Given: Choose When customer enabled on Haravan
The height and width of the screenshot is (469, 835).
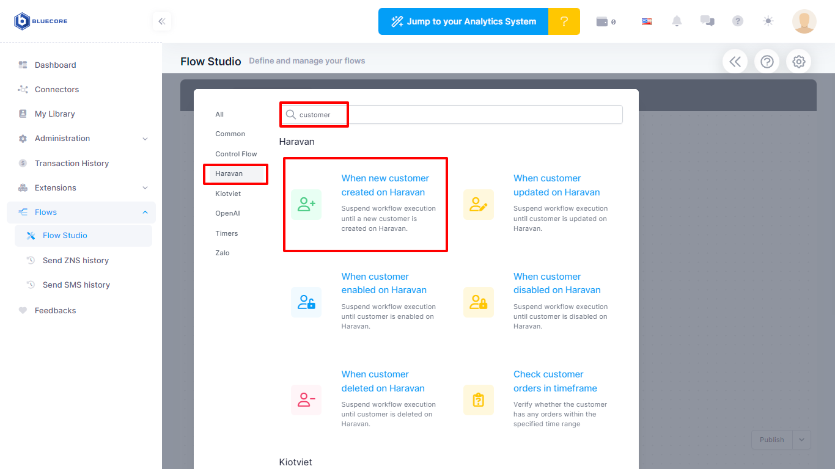Looking at the screenshot, I should pyautogui.click(x=366, y=302).
